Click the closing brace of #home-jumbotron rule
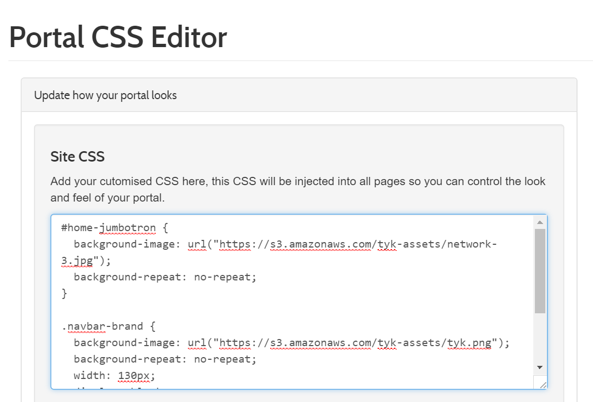Image resolution: width=593 pixels, height=402 pixels. (64, 293)
